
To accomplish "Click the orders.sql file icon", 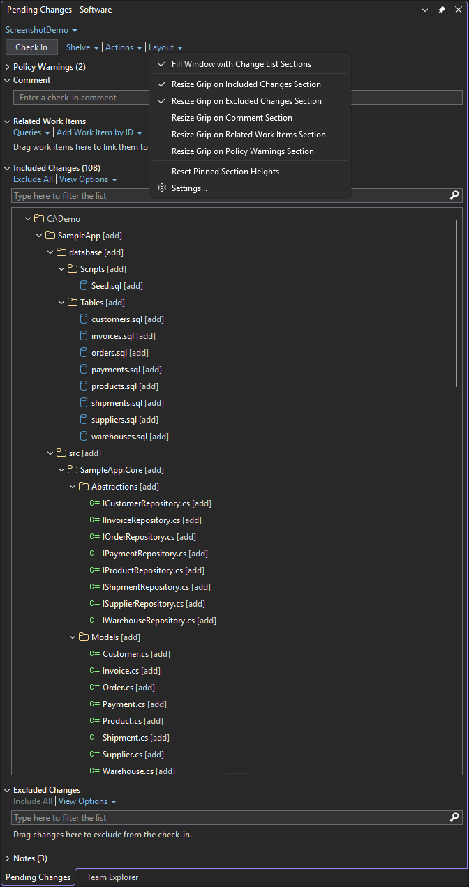I will 84,353.
